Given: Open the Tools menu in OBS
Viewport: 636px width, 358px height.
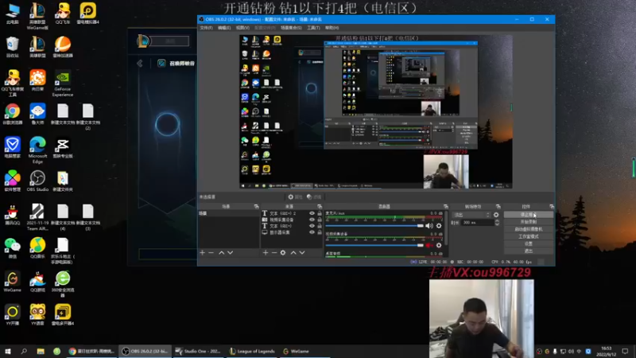Looking at the screenshot, I should pos(313,28).
